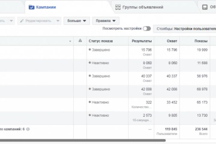Click the warning triangle column icon
This screenshot has height=144, width=216.
(x=80, y=41)
